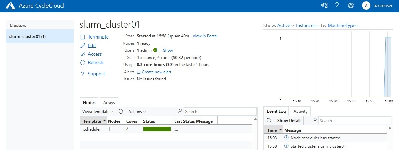Click the Message column header

tap(335, 130)
